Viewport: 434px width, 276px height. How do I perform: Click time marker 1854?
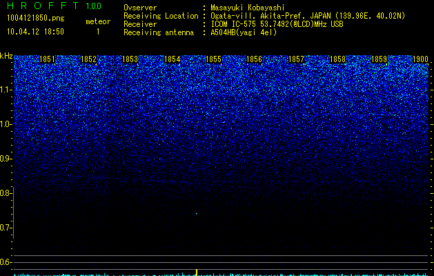172,59
